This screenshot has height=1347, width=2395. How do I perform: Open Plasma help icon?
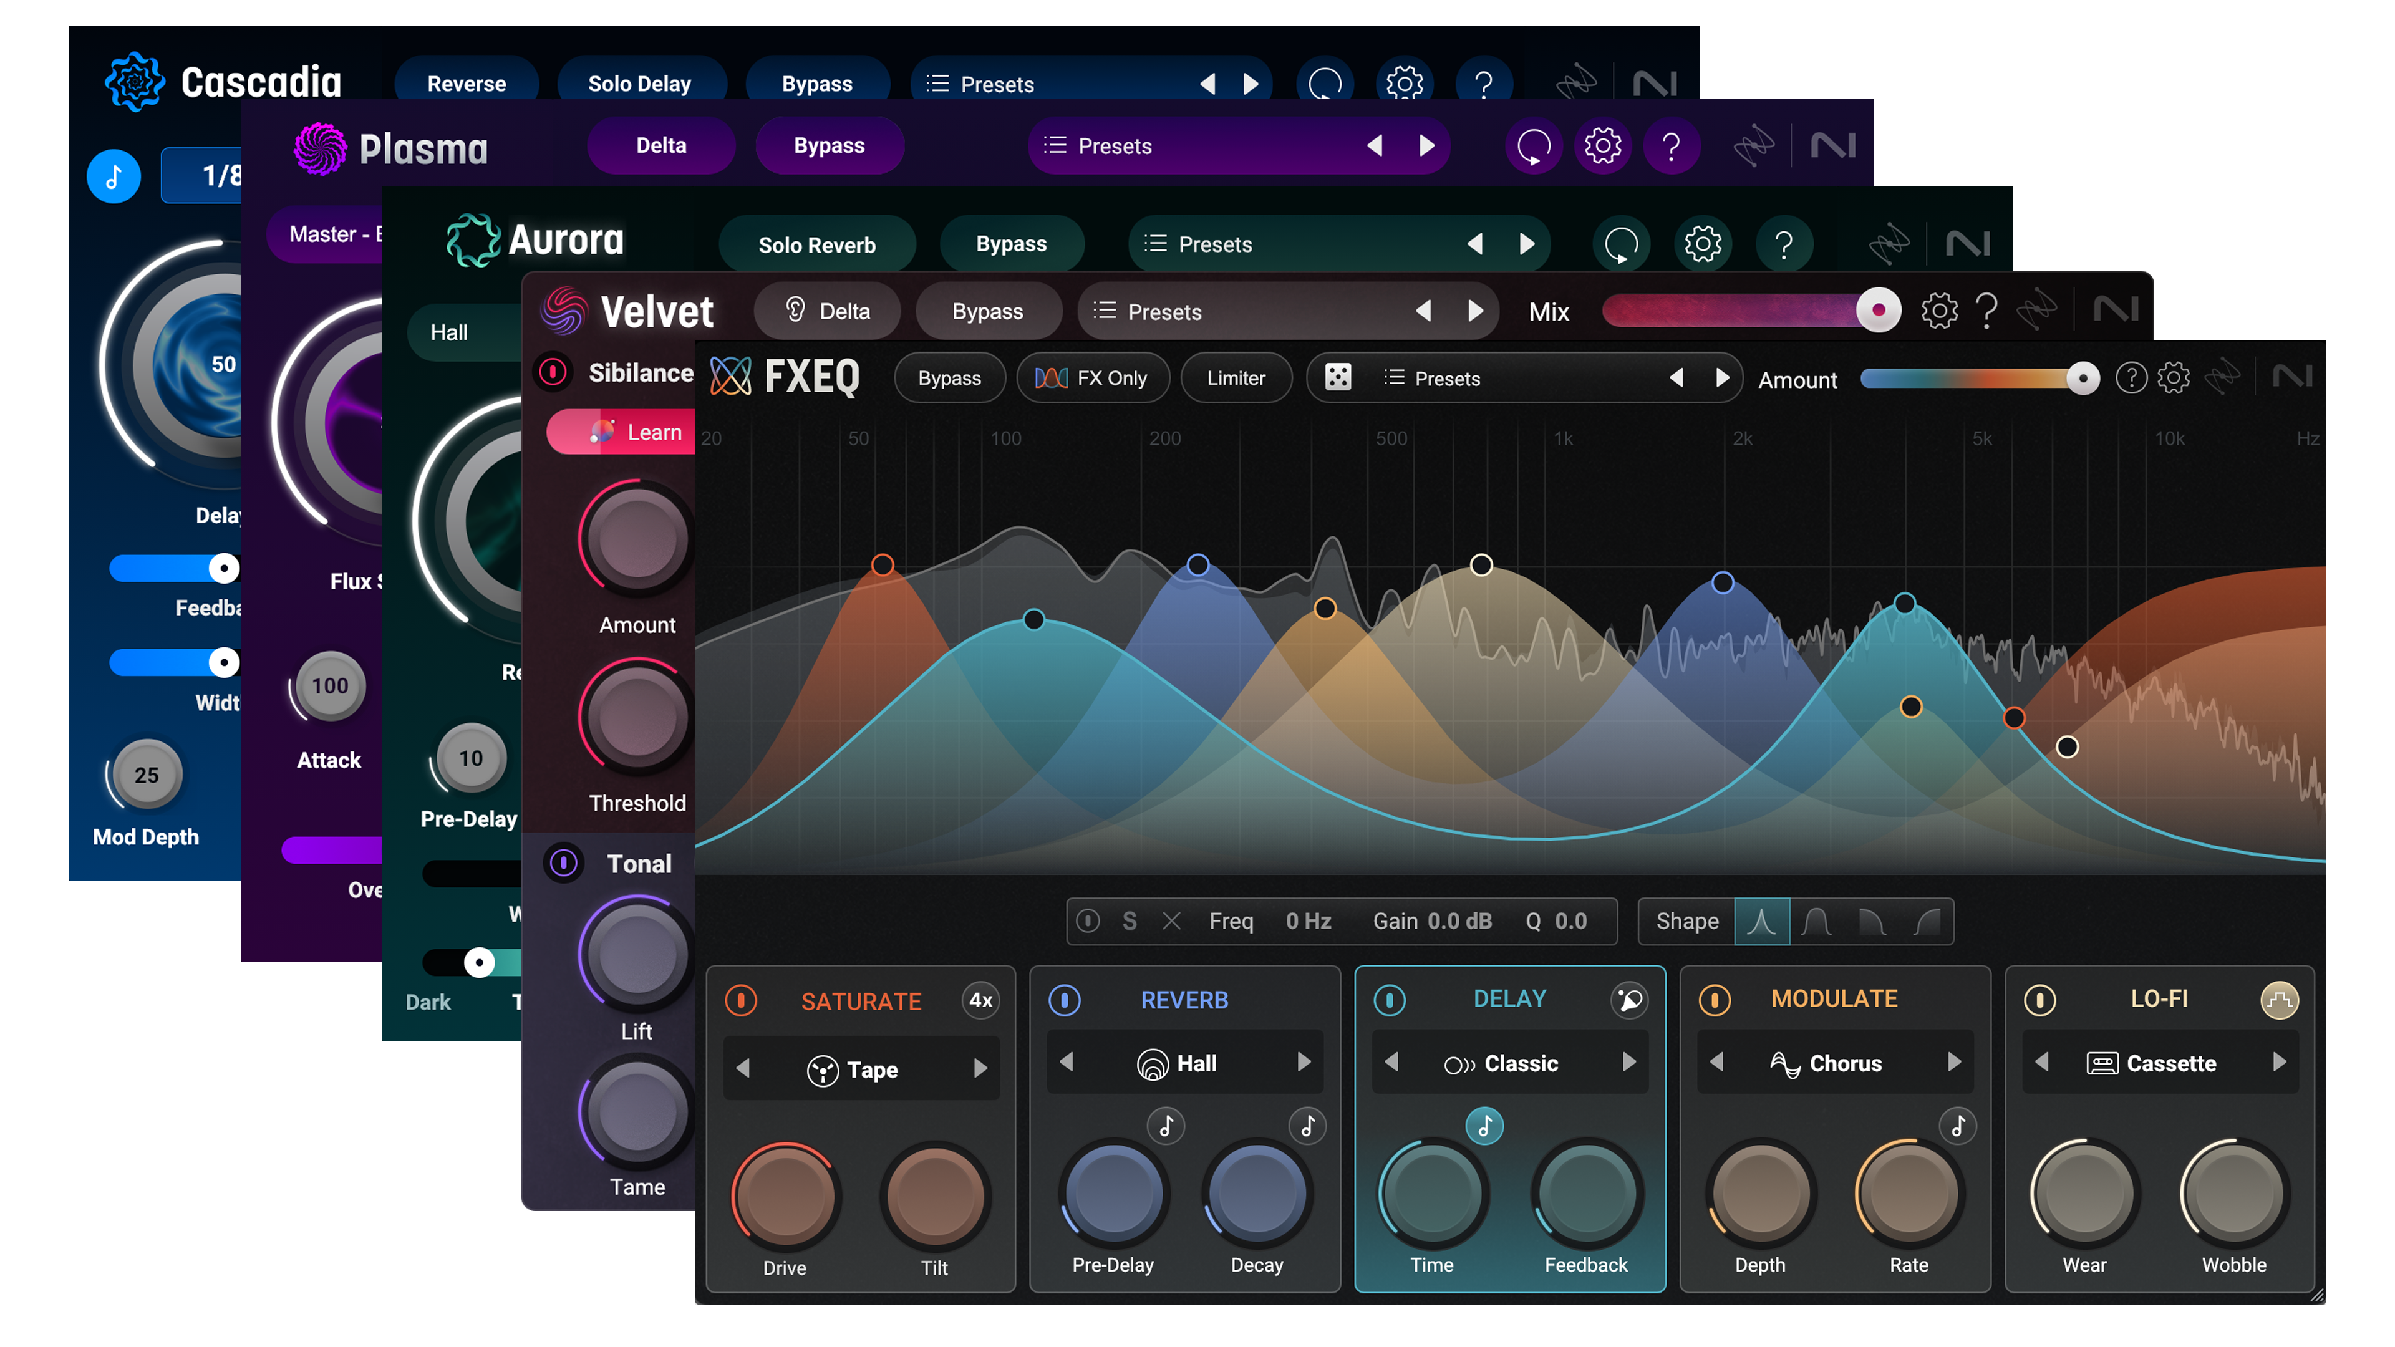(x=1671, y=146)
